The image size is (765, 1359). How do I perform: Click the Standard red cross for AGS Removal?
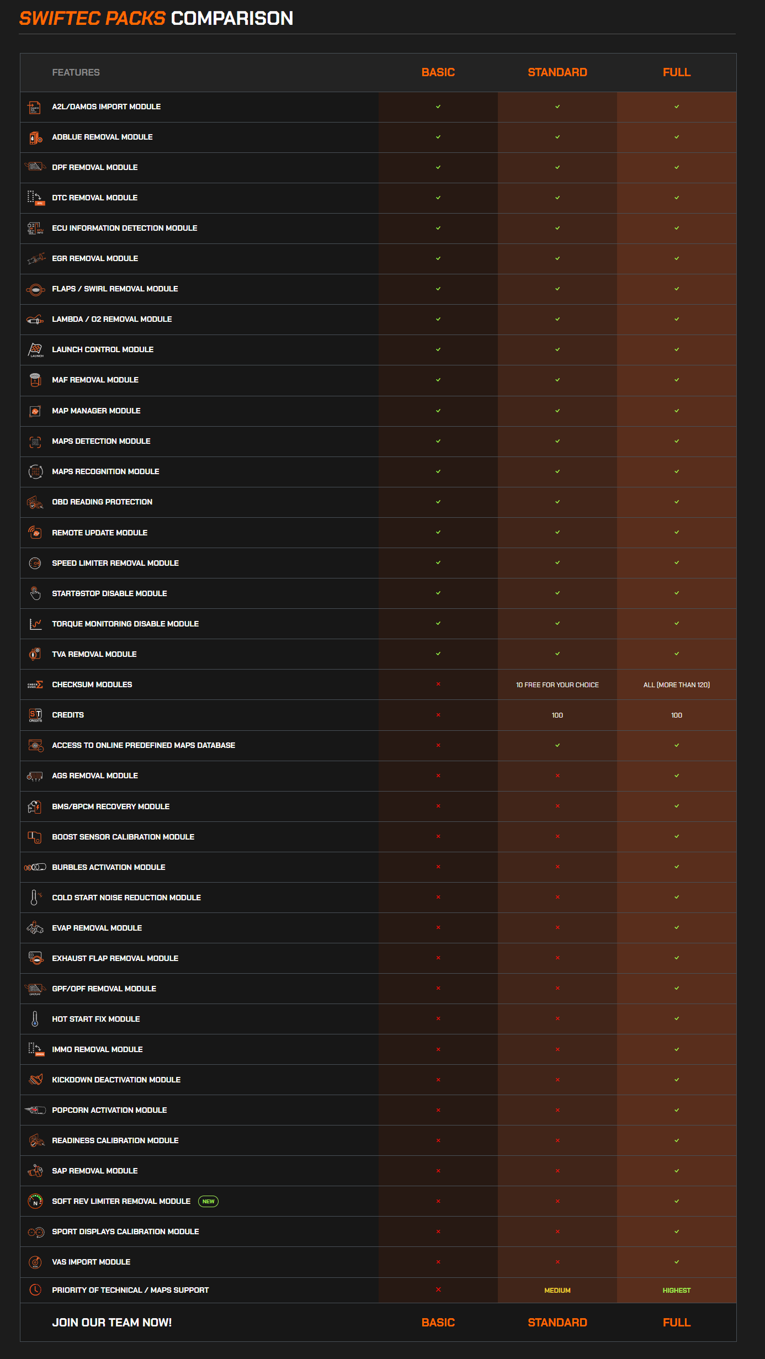557,776
